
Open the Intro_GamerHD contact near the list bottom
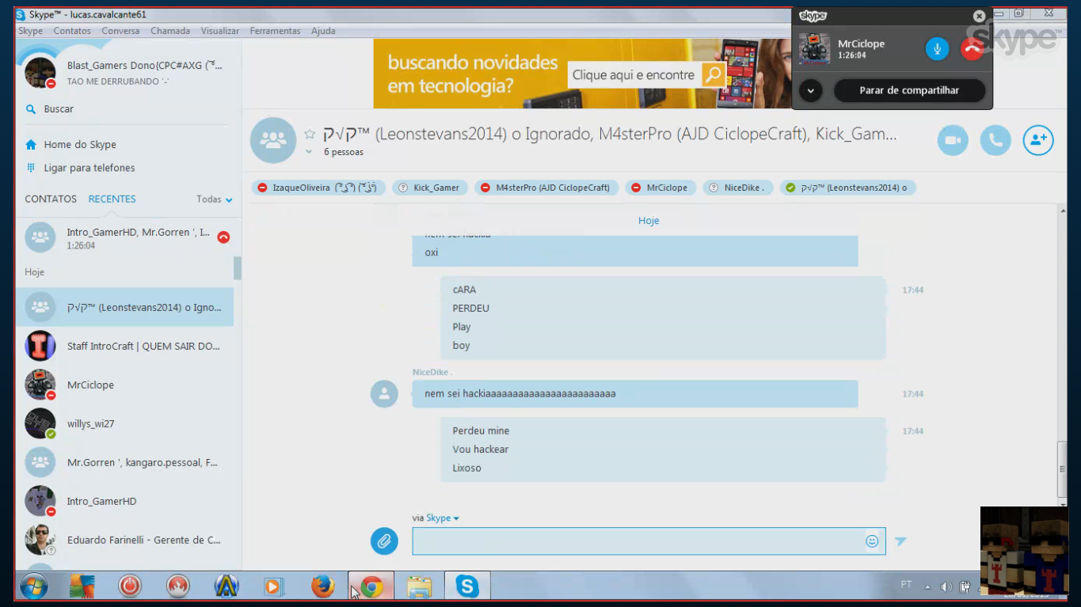(x=125, y=501)
